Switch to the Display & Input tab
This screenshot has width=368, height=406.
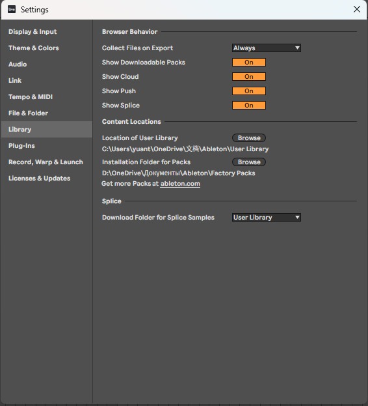(x=33, y=32)
